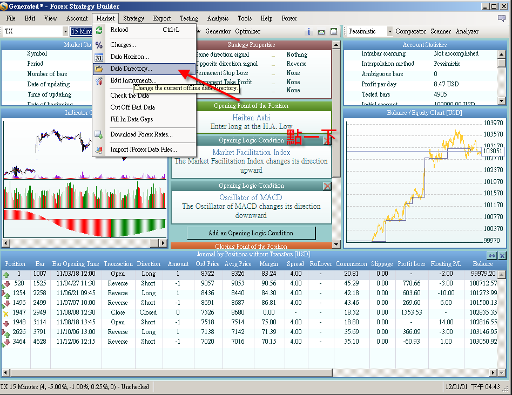Click Account Statistics scrollbar down arrow
Screen dimensions: 512x395
tap(502, 101)
